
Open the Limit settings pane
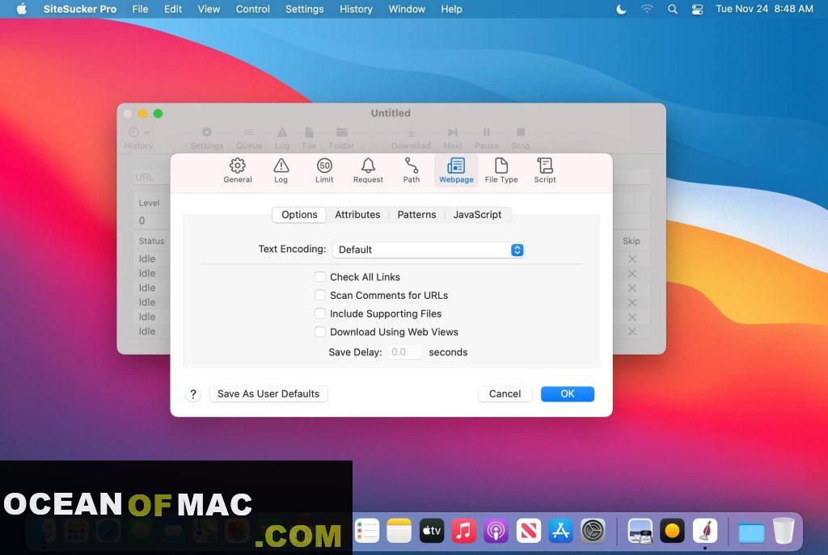(x=324, y=170)
